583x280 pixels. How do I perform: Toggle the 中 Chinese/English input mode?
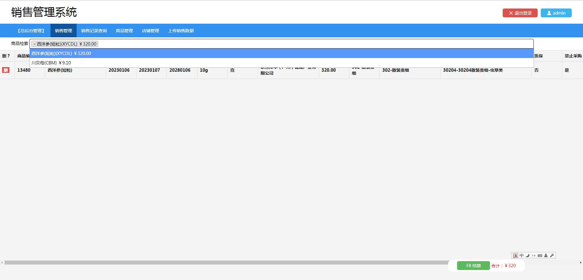tap(522, 255)
